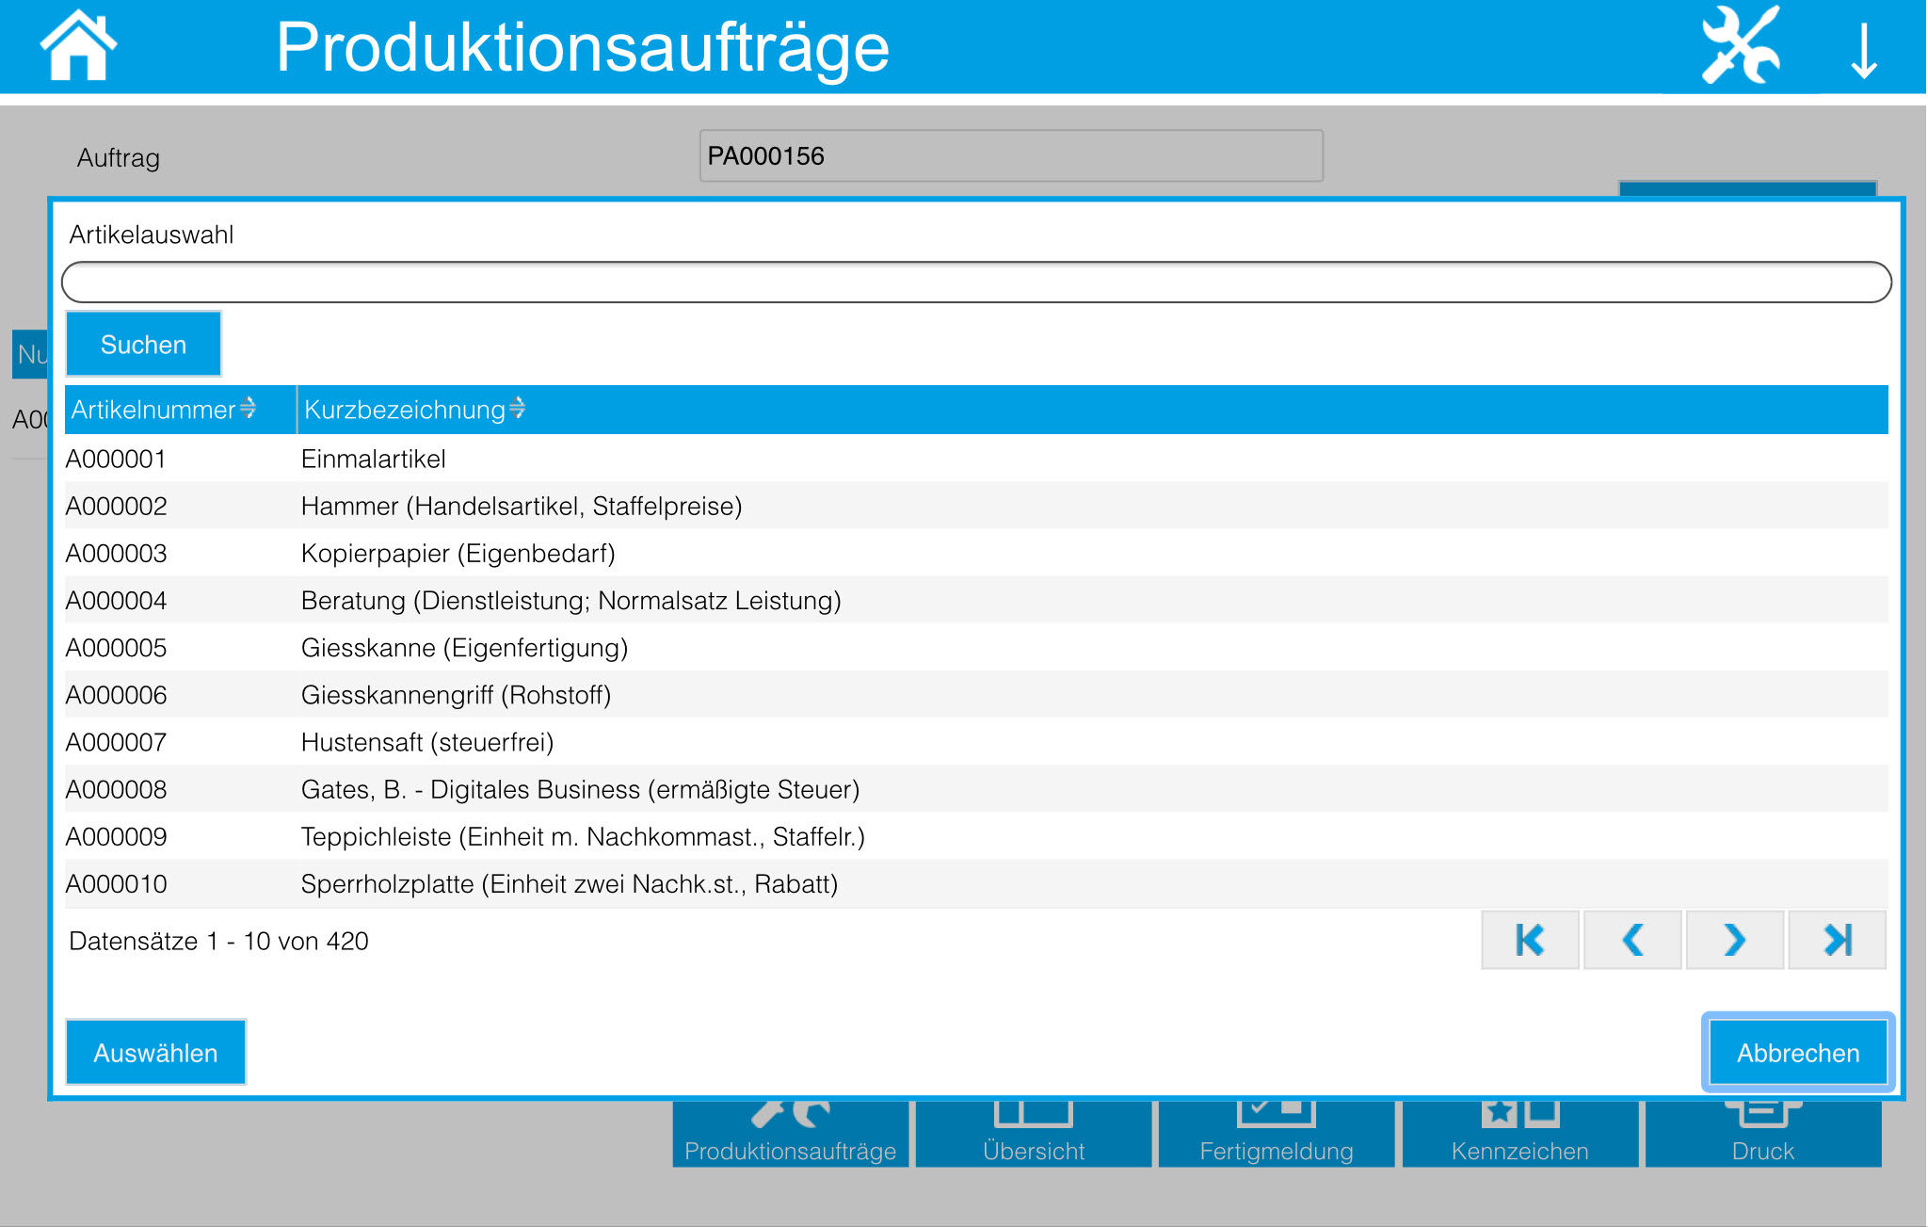Viewport: 1928px width, 1227px height.
Task: Click the down arrow icon in header
Action: click(1863, 51)
